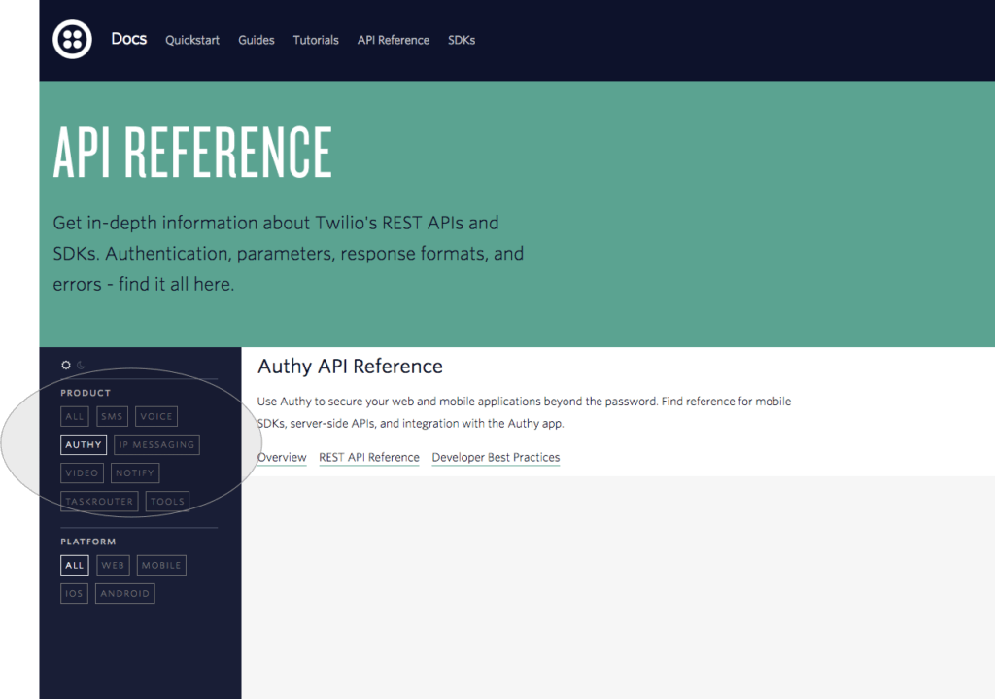Image resolution: width=995 pixels, height=699 pixels.
Task: Click the Twilio logo icon
Action: pyautogui.click(x=73, y=40)
